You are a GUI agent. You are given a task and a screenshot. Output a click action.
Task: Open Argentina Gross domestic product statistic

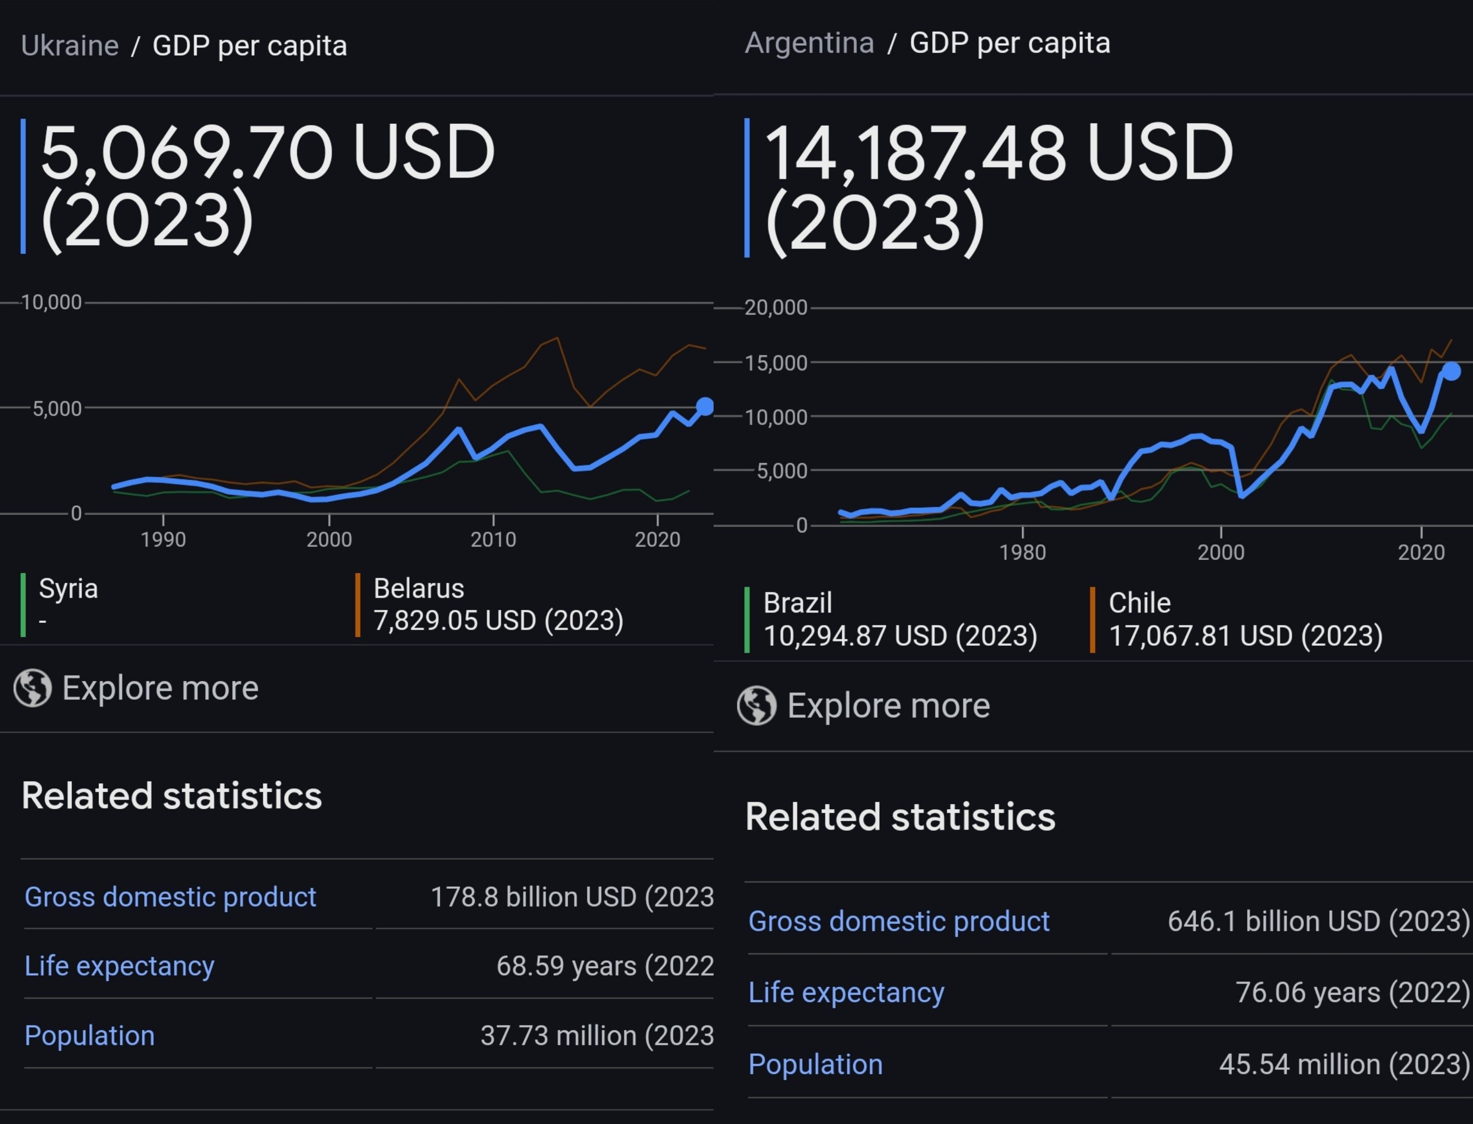898,921
